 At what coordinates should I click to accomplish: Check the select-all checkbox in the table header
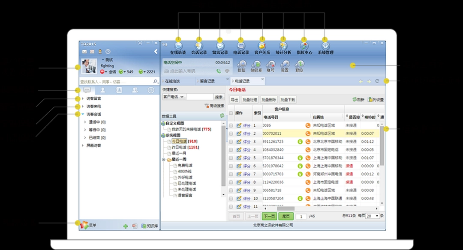[x=231, y=113]
